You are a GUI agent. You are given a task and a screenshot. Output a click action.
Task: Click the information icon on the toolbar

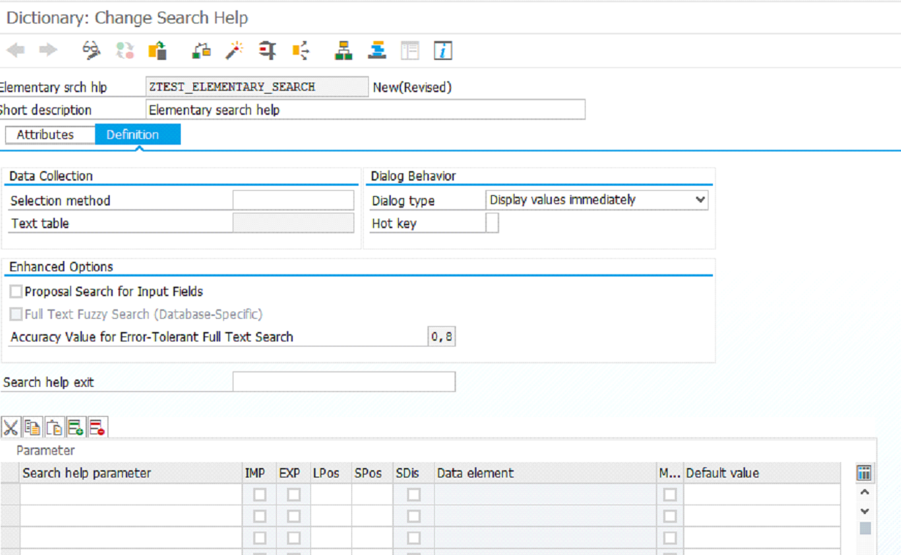point(444,50)
